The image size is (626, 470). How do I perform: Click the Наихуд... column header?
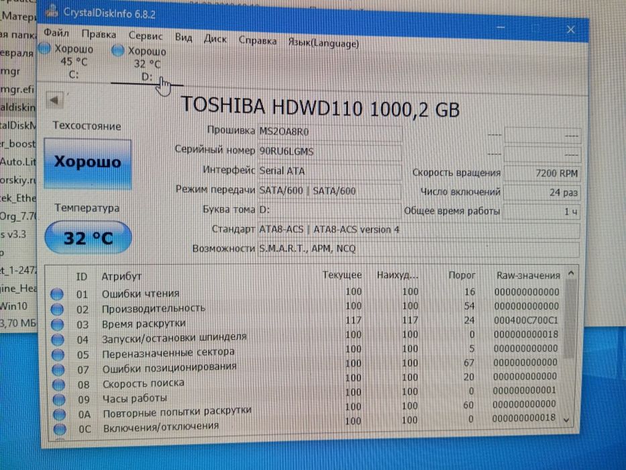coord(397,275)
